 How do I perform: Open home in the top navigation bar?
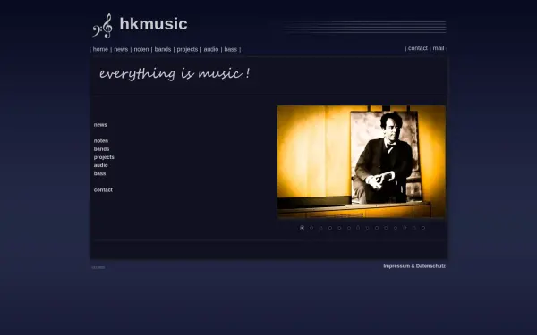click(100, 49)
